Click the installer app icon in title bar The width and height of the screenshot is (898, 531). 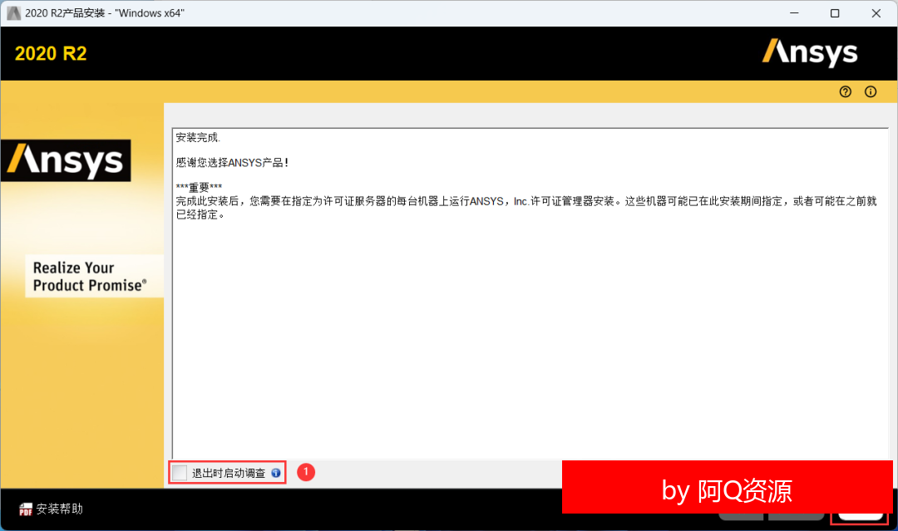pos(13,12)
